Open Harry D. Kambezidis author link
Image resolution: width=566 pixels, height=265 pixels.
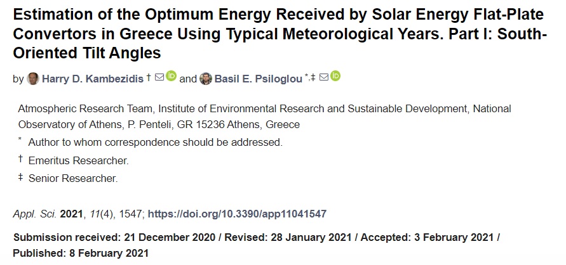coord(91,79)
